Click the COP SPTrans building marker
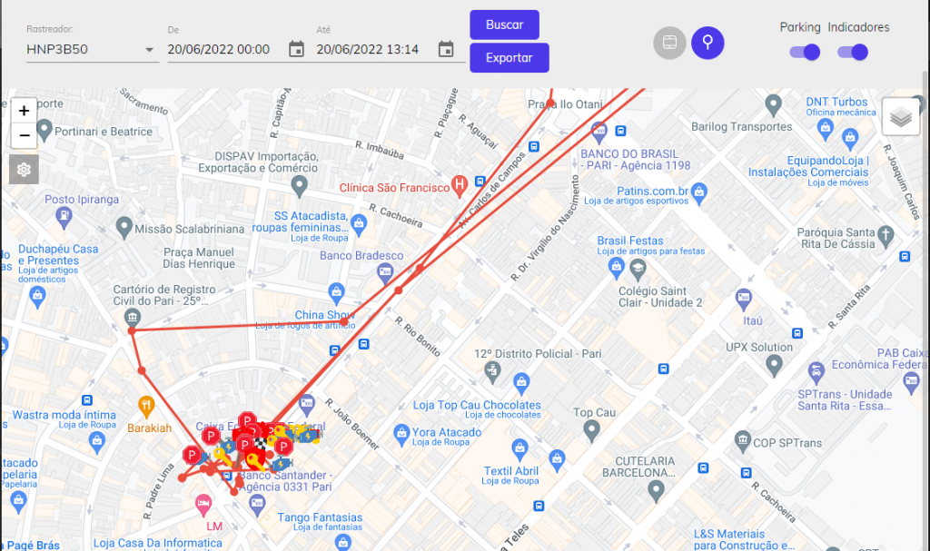The image size is (930, 551). 743,440
